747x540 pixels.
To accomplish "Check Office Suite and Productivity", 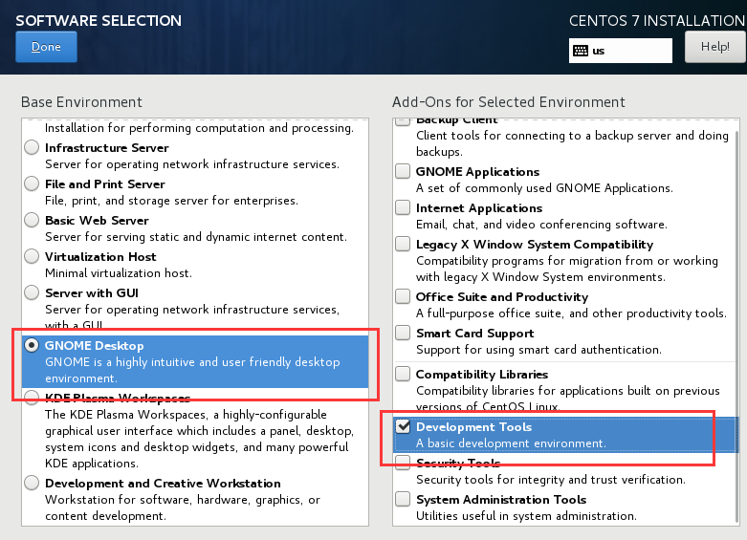I will tap(403, 296).
